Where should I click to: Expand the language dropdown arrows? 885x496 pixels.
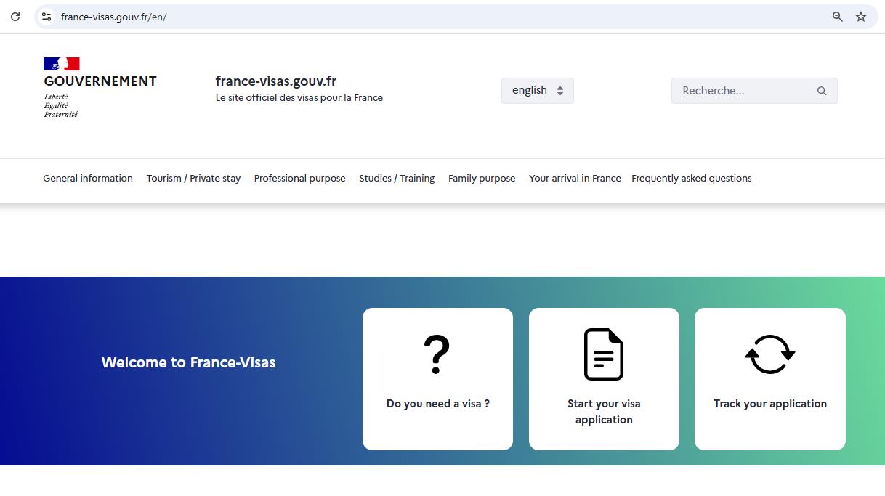tap(559, 90)
